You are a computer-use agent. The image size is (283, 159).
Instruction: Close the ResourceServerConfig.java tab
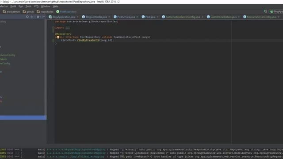coord(279,17)
